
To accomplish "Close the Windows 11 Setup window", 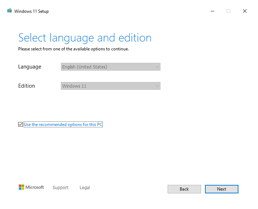I will pos(245,11).
